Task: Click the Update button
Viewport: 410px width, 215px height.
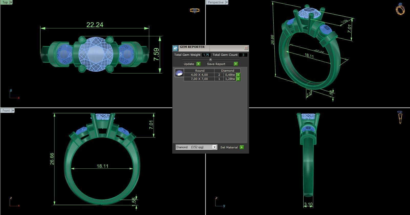Action: (190, 64)
